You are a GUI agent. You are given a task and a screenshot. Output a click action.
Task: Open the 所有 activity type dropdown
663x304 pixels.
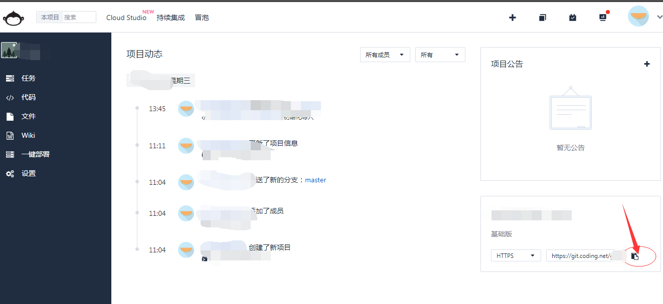(x=440, y=55)
